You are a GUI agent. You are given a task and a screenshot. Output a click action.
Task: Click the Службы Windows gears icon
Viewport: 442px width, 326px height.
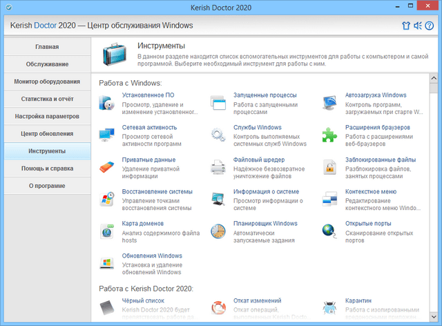pos(218,135)
